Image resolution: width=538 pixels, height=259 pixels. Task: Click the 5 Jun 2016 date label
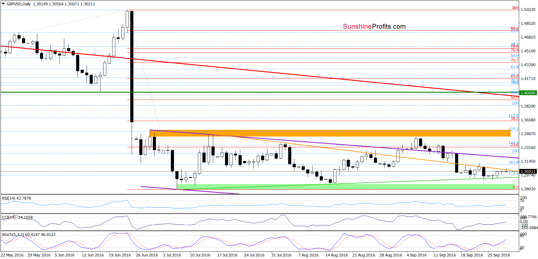coord(65,255)
